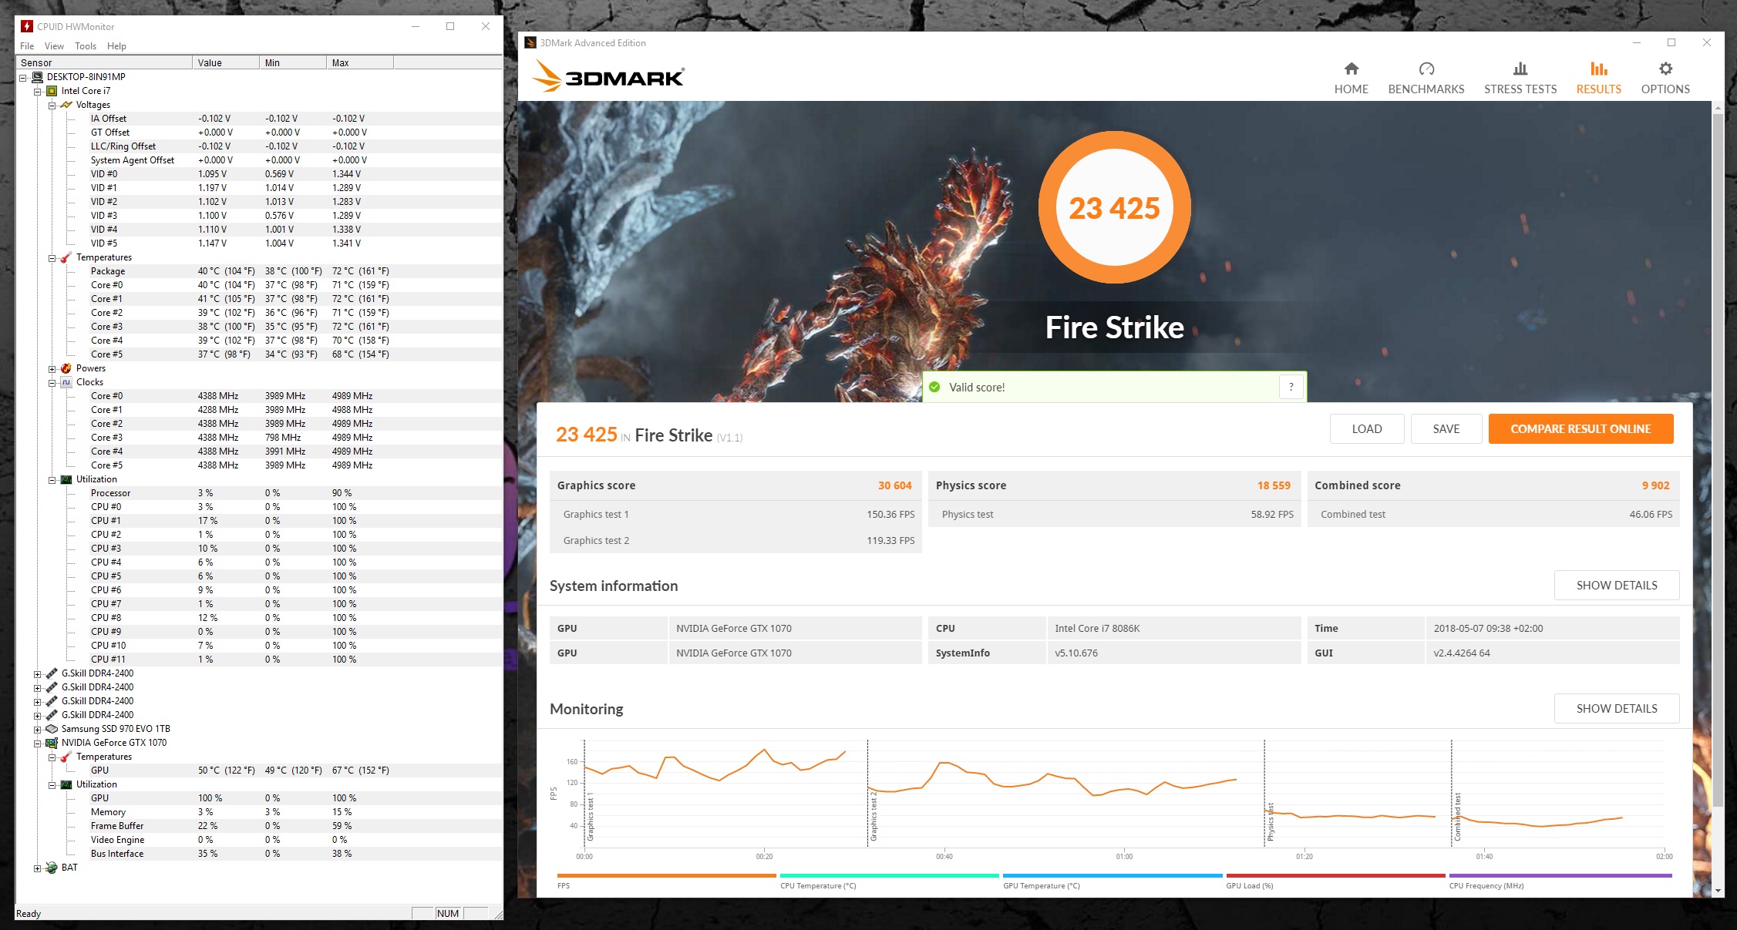Open the Tools menu in HWMonitor

tap(86, 46)
